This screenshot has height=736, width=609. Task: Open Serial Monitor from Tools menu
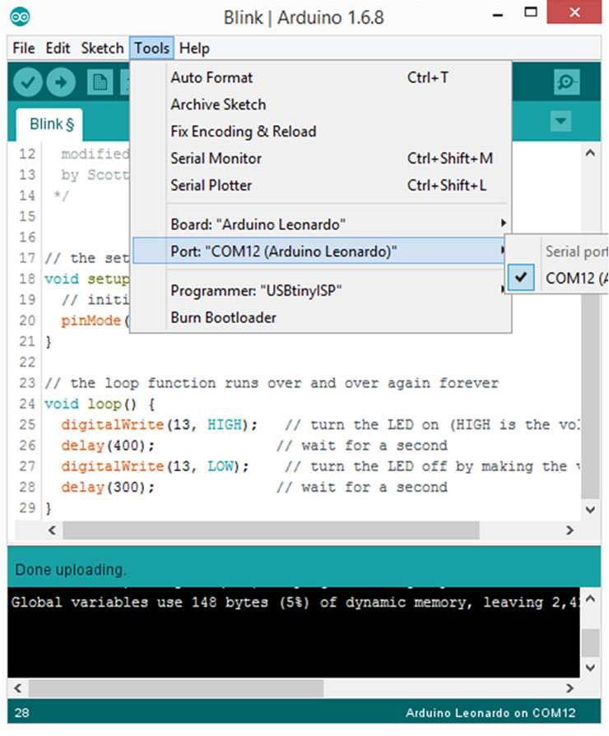click(322, 159)
